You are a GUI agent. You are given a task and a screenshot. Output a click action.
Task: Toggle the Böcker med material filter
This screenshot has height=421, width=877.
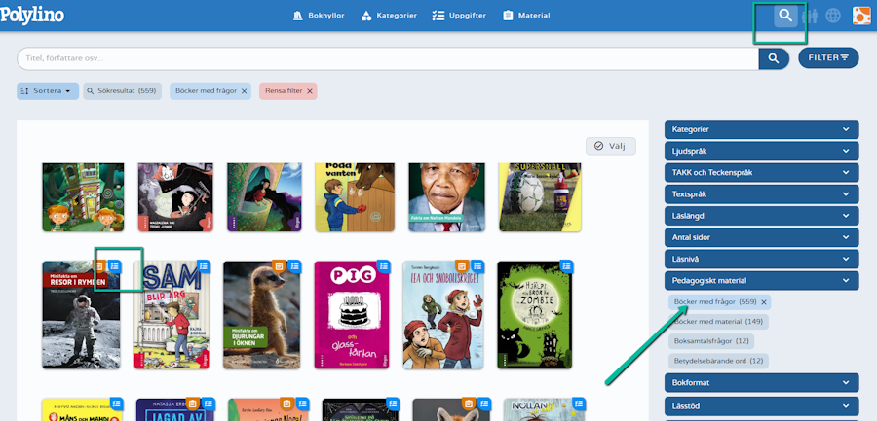coord(718,322)
